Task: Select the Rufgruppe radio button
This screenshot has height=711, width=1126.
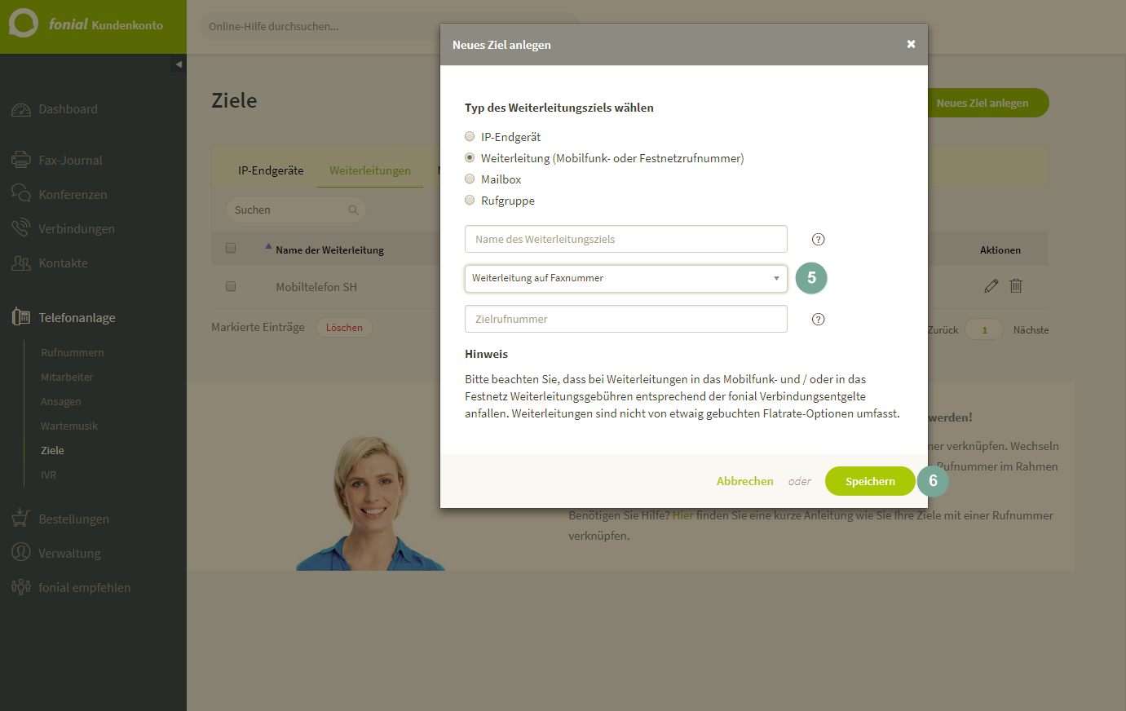Action: click(470, 200)
